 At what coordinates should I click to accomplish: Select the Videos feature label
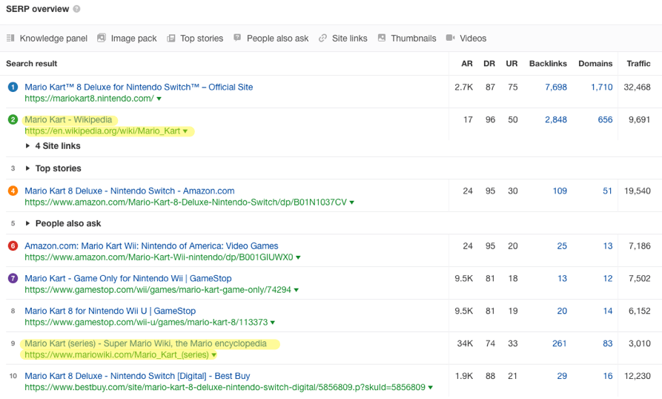click(473, 39)
